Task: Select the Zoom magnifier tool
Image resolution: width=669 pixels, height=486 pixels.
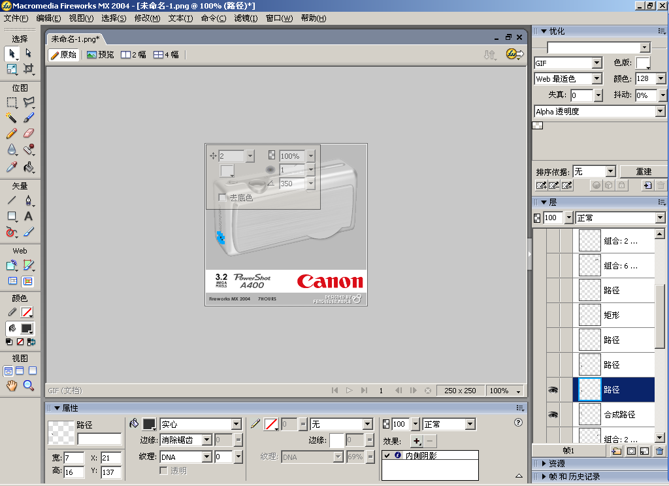Action: tap(28, 385)
